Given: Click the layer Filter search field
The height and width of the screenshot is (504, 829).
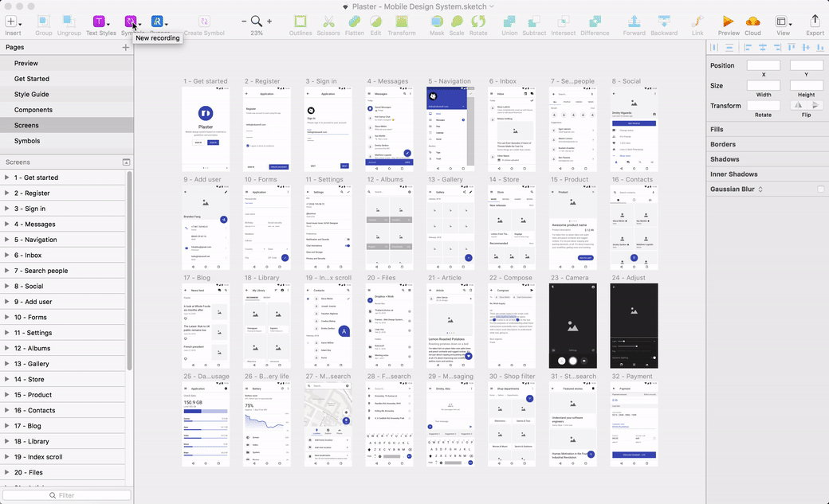Looking at the screenshot, I should pyautogui.click(x=67, y=495).
